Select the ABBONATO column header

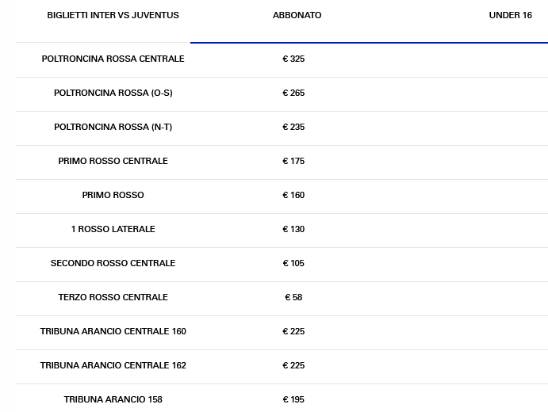click(x=297, y=15)
